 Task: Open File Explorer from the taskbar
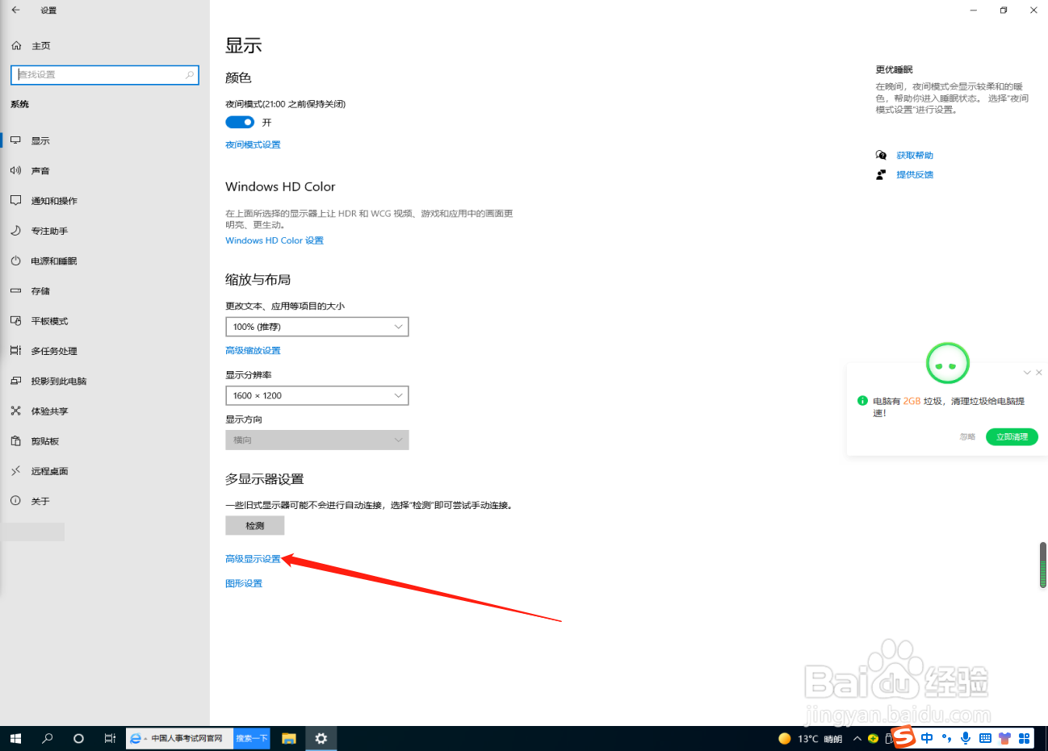pyautogui.click(x=289, y=738)
